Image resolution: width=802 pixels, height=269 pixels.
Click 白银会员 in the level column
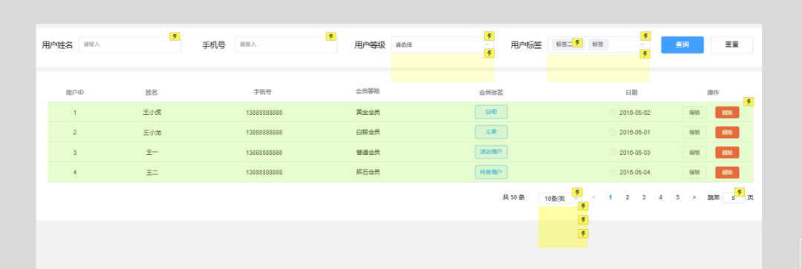[368, 132]
